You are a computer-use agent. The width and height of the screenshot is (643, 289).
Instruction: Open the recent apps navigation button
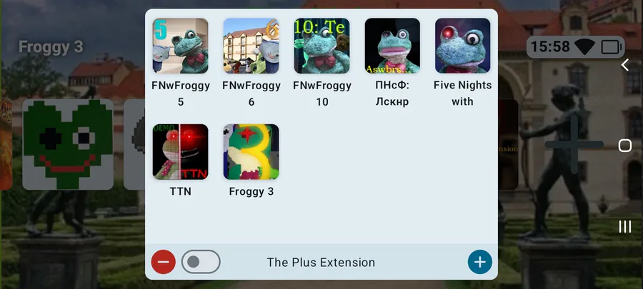(625, 226)
